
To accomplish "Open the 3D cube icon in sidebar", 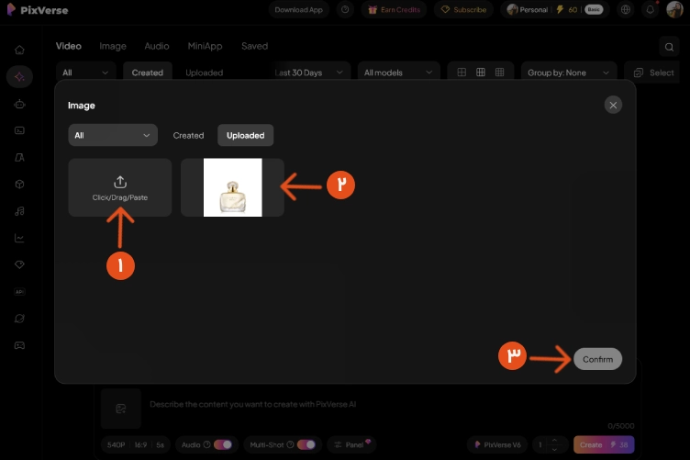I will [x=19, y=184].
